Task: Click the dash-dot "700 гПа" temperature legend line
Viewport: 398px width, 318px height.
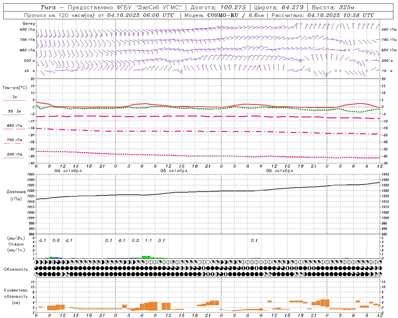Action: [x=14, y=143]
